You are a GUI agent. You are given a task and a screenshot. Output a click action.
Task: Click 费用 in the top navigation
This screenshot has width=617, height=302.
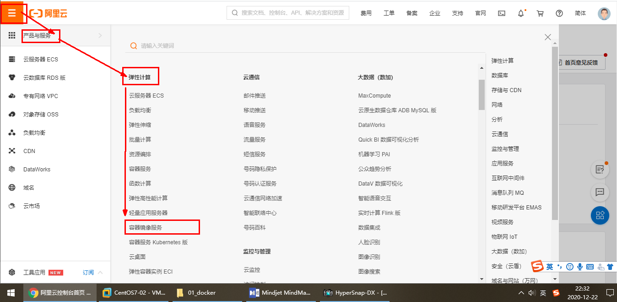click(x=366, y=13)
